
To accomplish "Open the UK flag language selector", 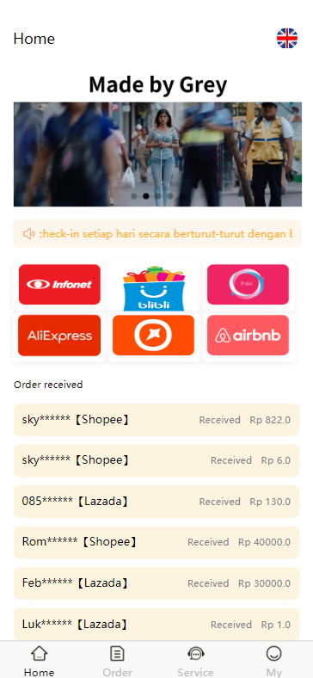I will point(287,38).
